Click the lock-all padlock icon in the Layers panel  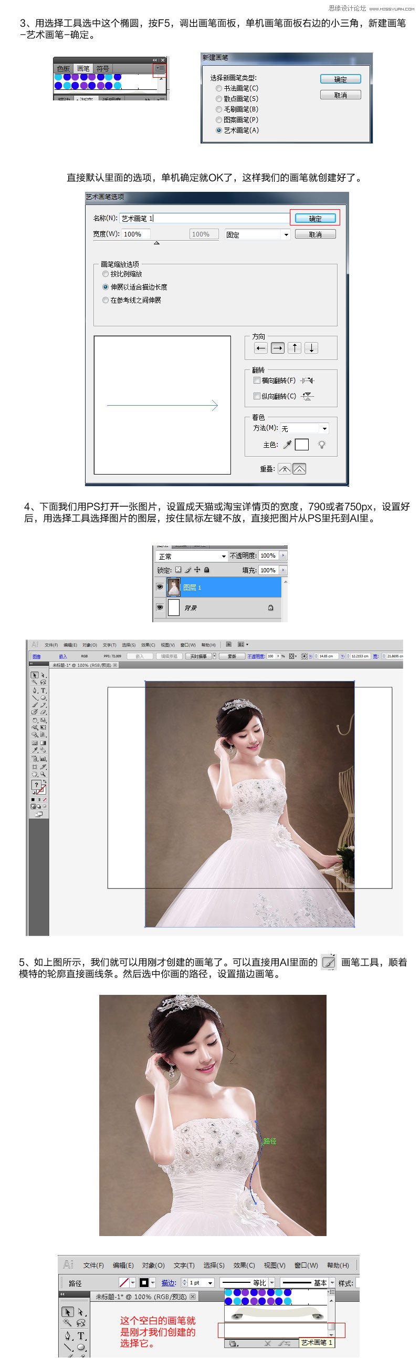pos(207,570)
